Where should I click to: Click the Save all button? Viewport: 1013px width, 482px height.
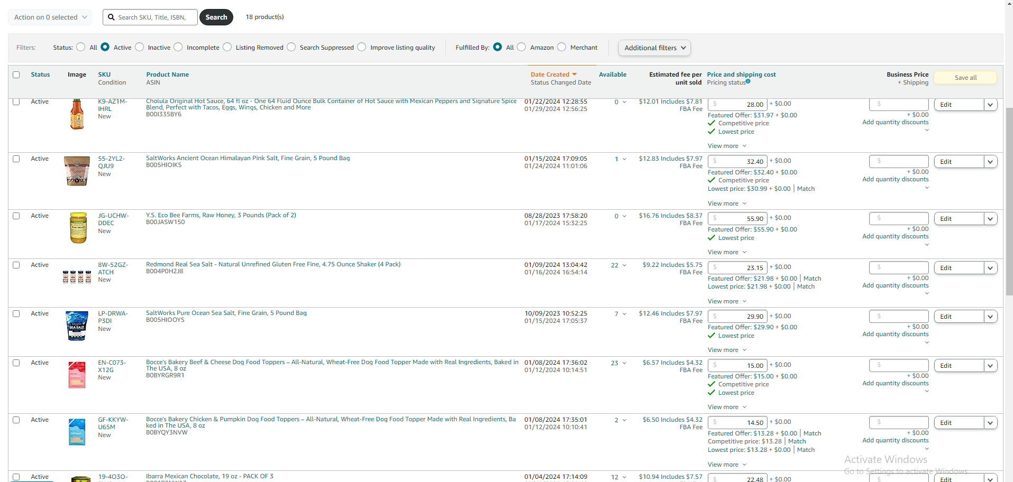pos(965,78)
